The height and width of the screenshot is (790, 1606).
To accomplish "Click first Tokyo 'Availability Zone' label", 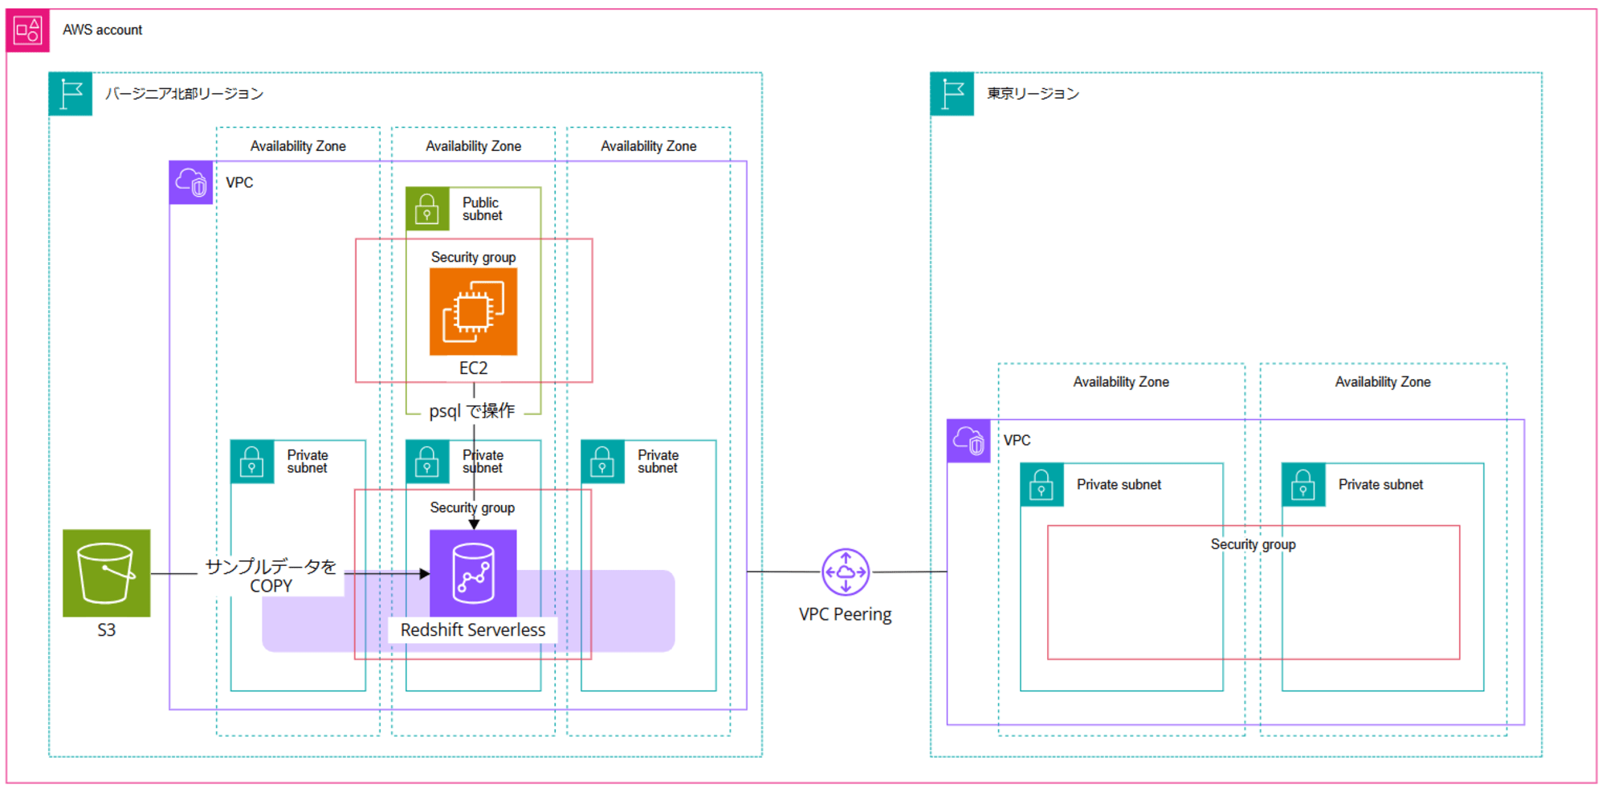I will click(x=1122, y=382).
